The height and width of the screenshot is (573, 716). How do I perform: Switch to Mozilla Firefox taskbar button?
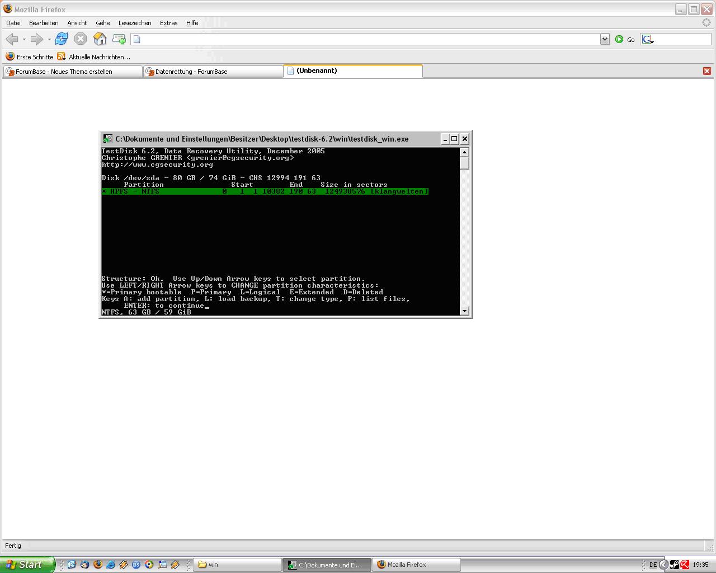(417, 565)
